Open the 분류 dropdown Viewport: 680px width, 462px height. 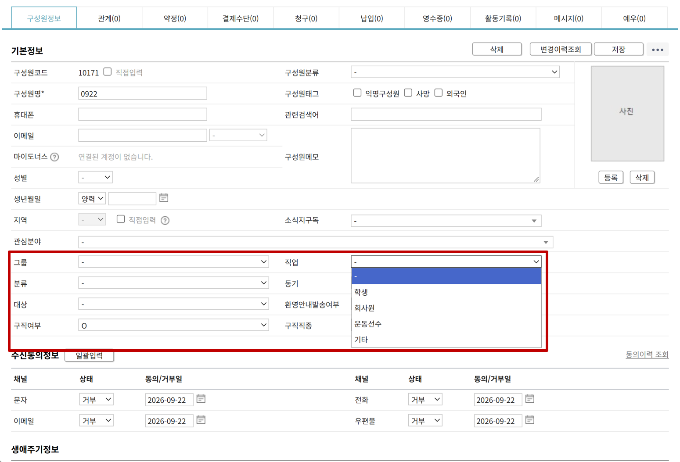173,283
